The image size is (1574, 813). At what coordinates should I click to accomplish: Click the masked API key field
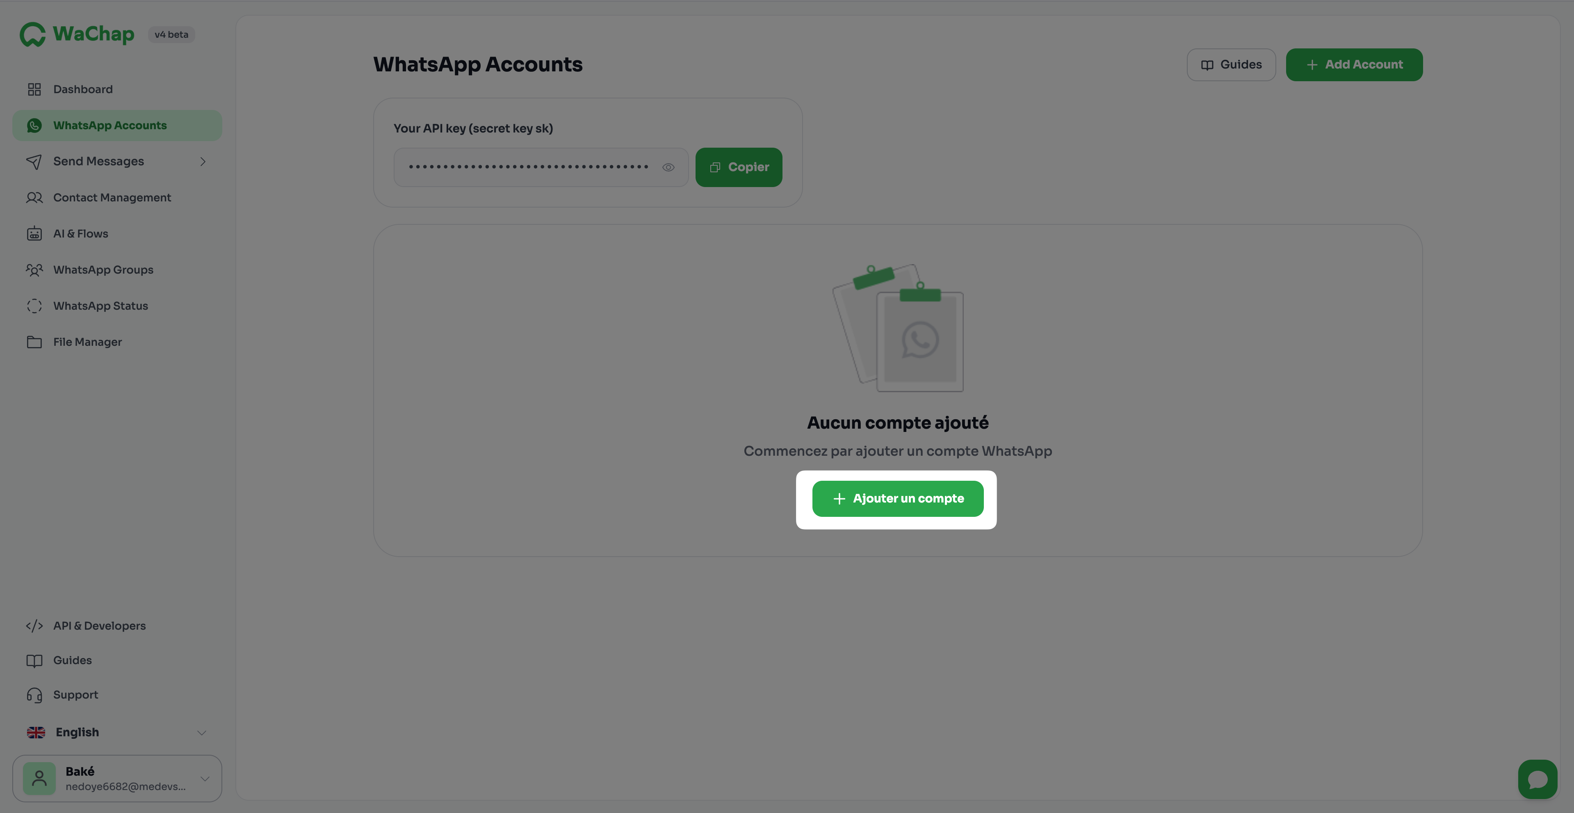pyautogui.click(x=528, y=167)
